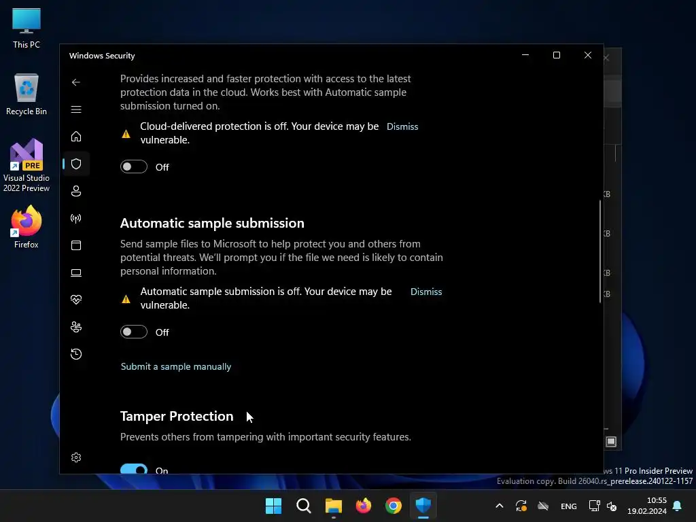The width and height of the screenshot is (696, 522).
Task: Toggle Tamper Protection switch
Action: tap(134, 469)
